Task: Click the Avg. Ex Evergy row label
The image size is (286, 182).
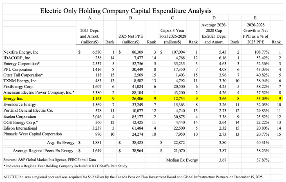Action: [60, 143]
